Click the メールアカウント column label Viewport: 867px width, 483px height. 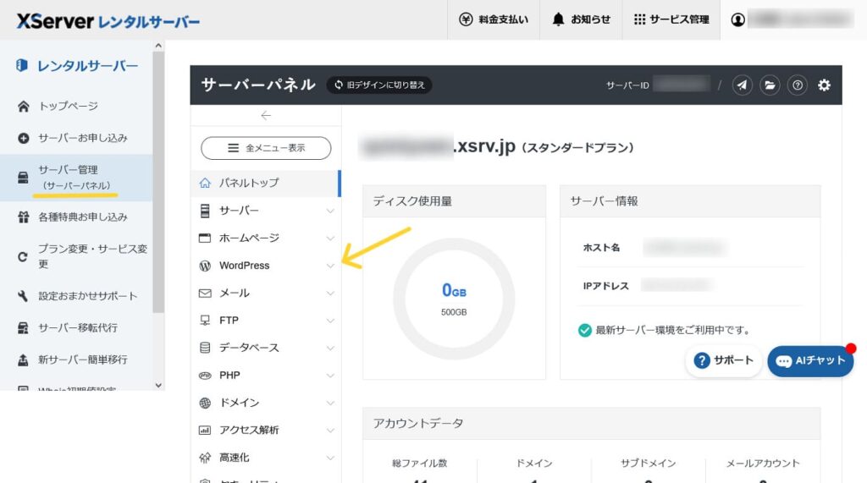coord(763,463)
